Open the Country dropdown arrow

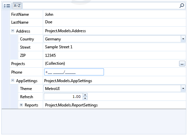(x=183, y=39)
